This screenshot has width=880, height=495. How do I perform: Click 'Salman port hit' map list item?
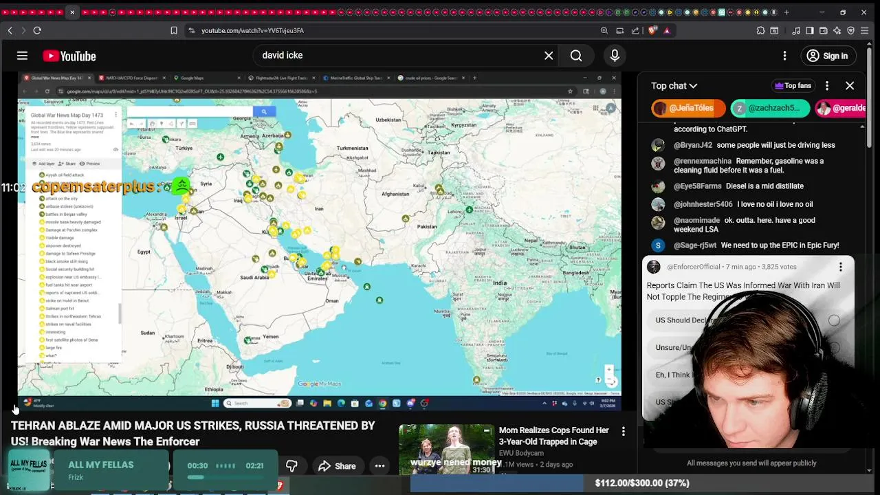click(x=59, y=309)
